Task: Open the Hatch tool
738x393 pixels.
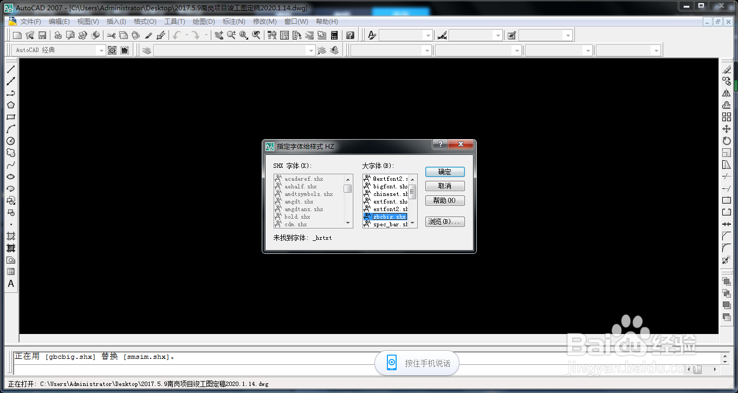Action: [x=11, y=236]
